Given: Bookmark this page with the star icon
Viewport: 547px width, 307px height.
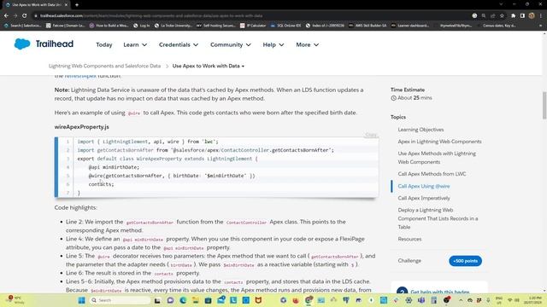Looking at the screenshot, I should click(x=502, y=15).
